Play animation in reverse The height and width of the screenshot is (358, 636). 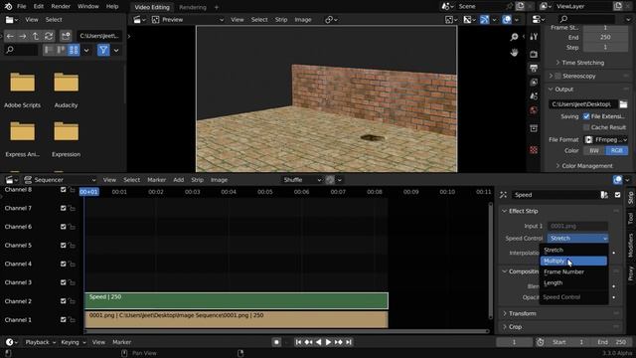(319, 342)
